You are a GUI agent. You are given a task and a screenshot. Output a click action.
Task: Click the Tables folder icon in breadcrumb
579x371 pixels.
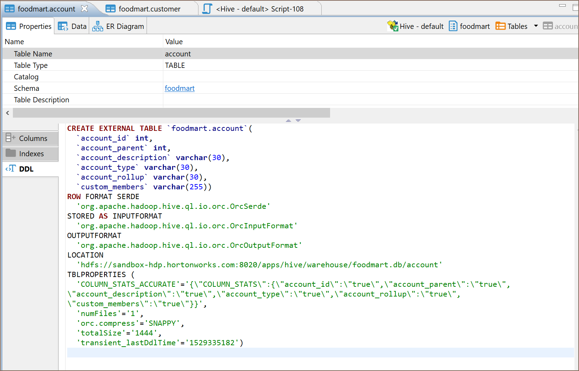pyautogui.click(x=500, y=26)
